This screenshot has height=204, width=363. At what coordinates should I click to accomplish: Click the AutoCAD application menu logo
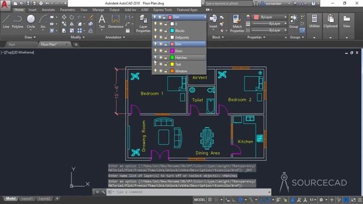(x=5, y=5)
